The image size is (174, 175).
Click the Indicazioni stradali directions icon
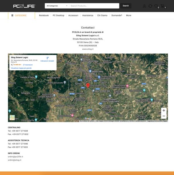point(47,58)
